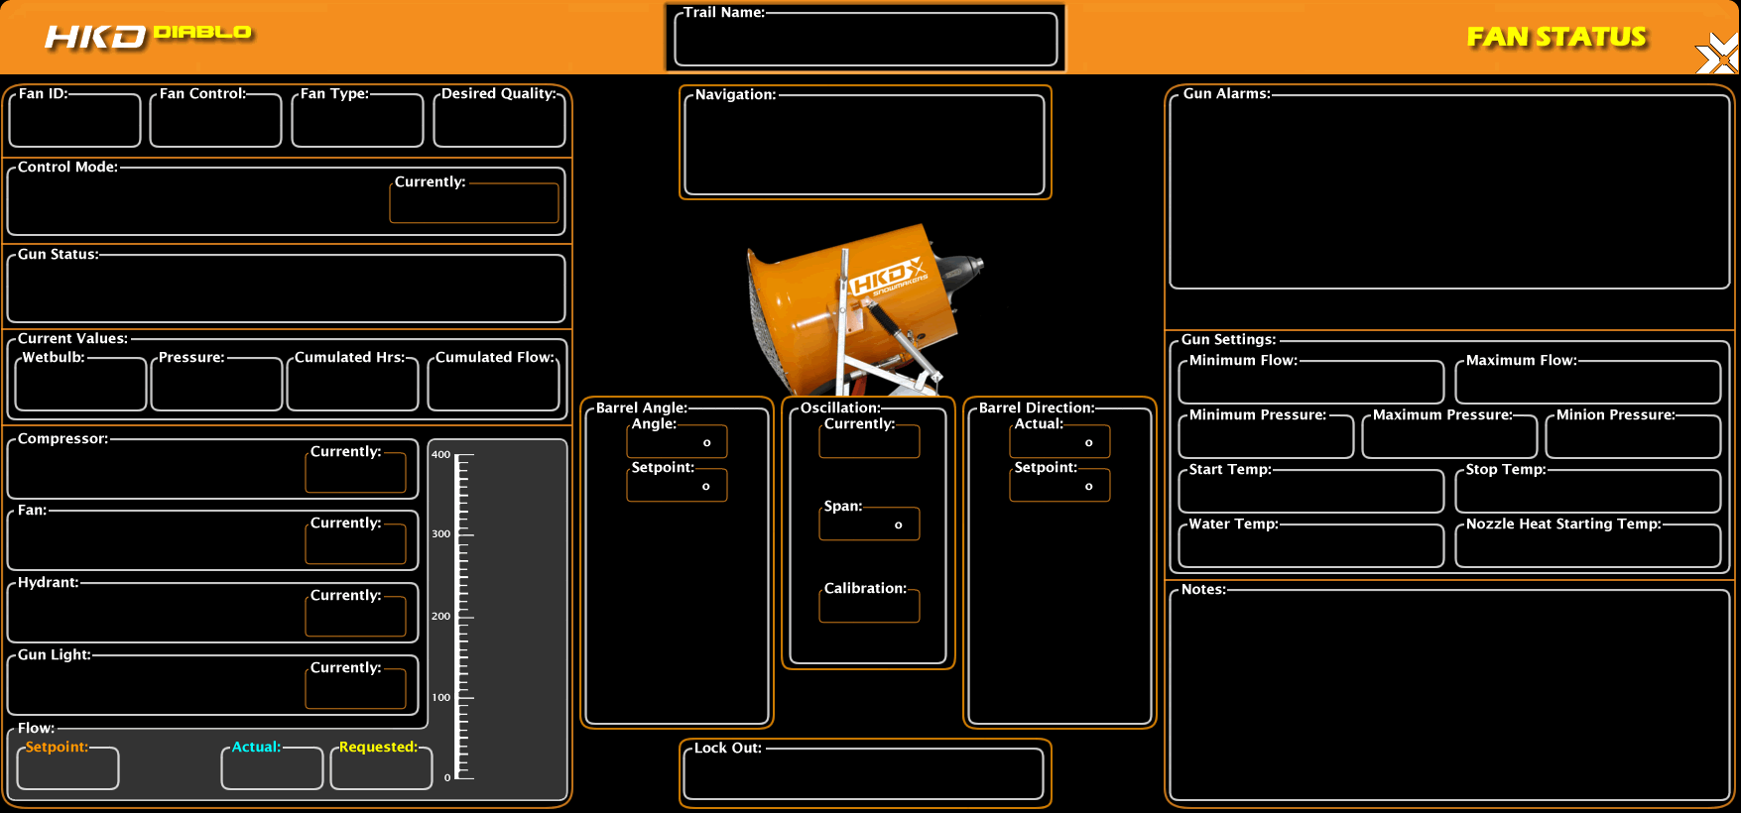This screenshot has width=1741, height=813.
Task: Click the Oscillation Calibration box
Action: coord(869,607)
